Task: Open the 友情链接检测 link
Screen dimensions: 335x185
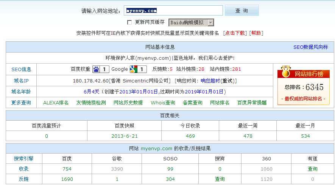Action: (91, 103)
